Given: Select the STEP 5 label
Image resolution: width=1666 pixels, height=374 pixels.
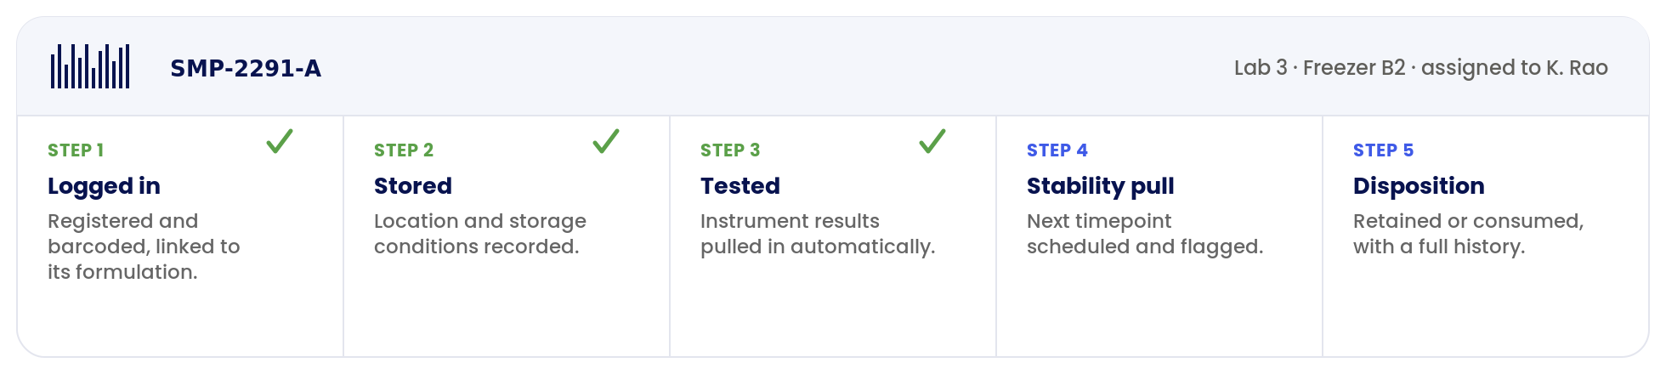Looking at the screenshot, I should (1383, 150).
